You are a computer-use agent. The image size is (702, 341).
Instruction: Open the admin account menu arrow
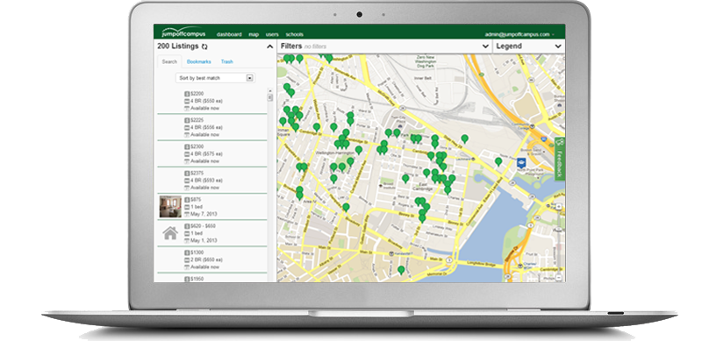tap(554, 34)
